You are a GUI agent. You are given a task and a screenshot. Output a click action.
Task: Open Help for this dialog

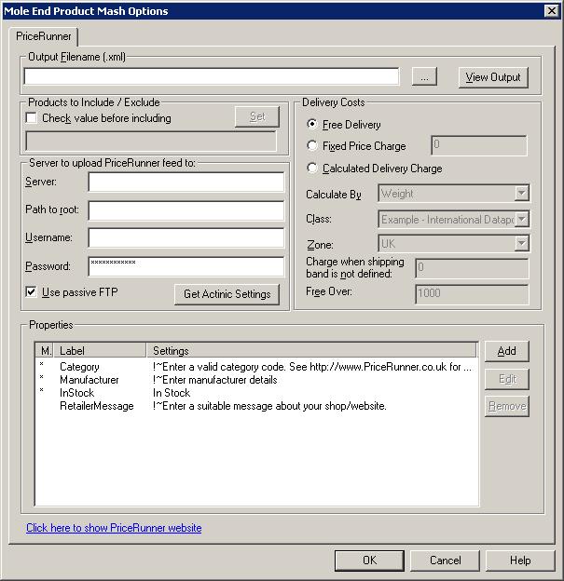[x=520, y=561]
